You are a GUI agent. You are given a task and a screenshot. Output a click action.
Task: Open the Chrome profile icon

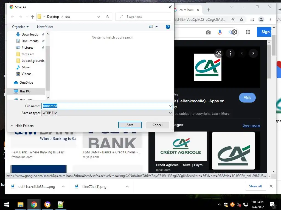(261, 19)
